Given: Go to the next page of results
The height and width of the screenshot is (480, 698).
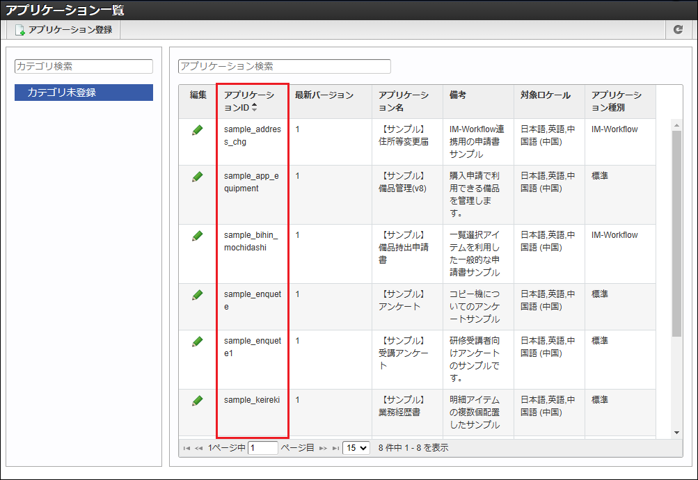Looking at the screenshot, I should [323, 449].
